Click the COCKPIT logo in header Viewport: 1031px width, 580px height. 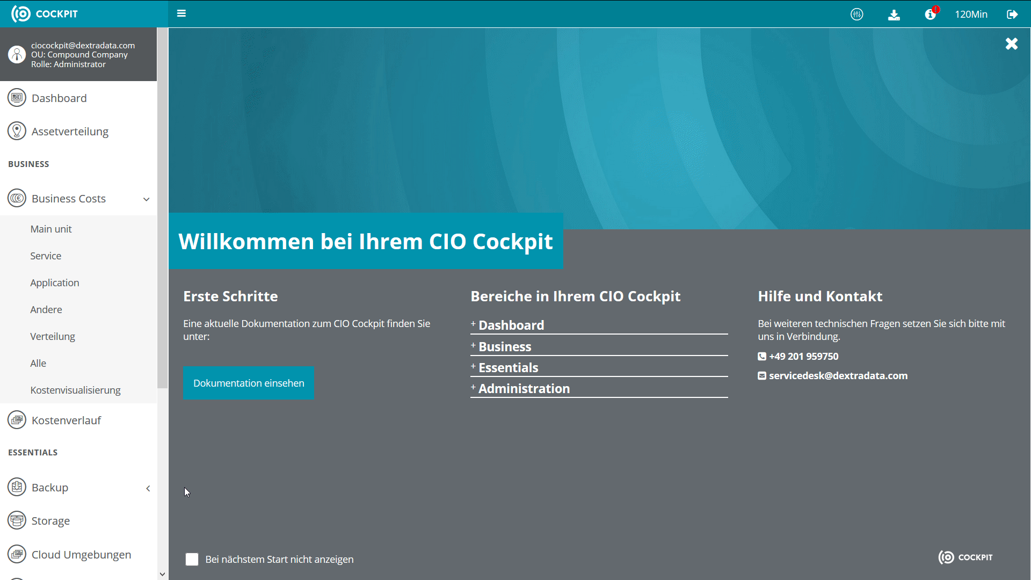tap(45, 13)
